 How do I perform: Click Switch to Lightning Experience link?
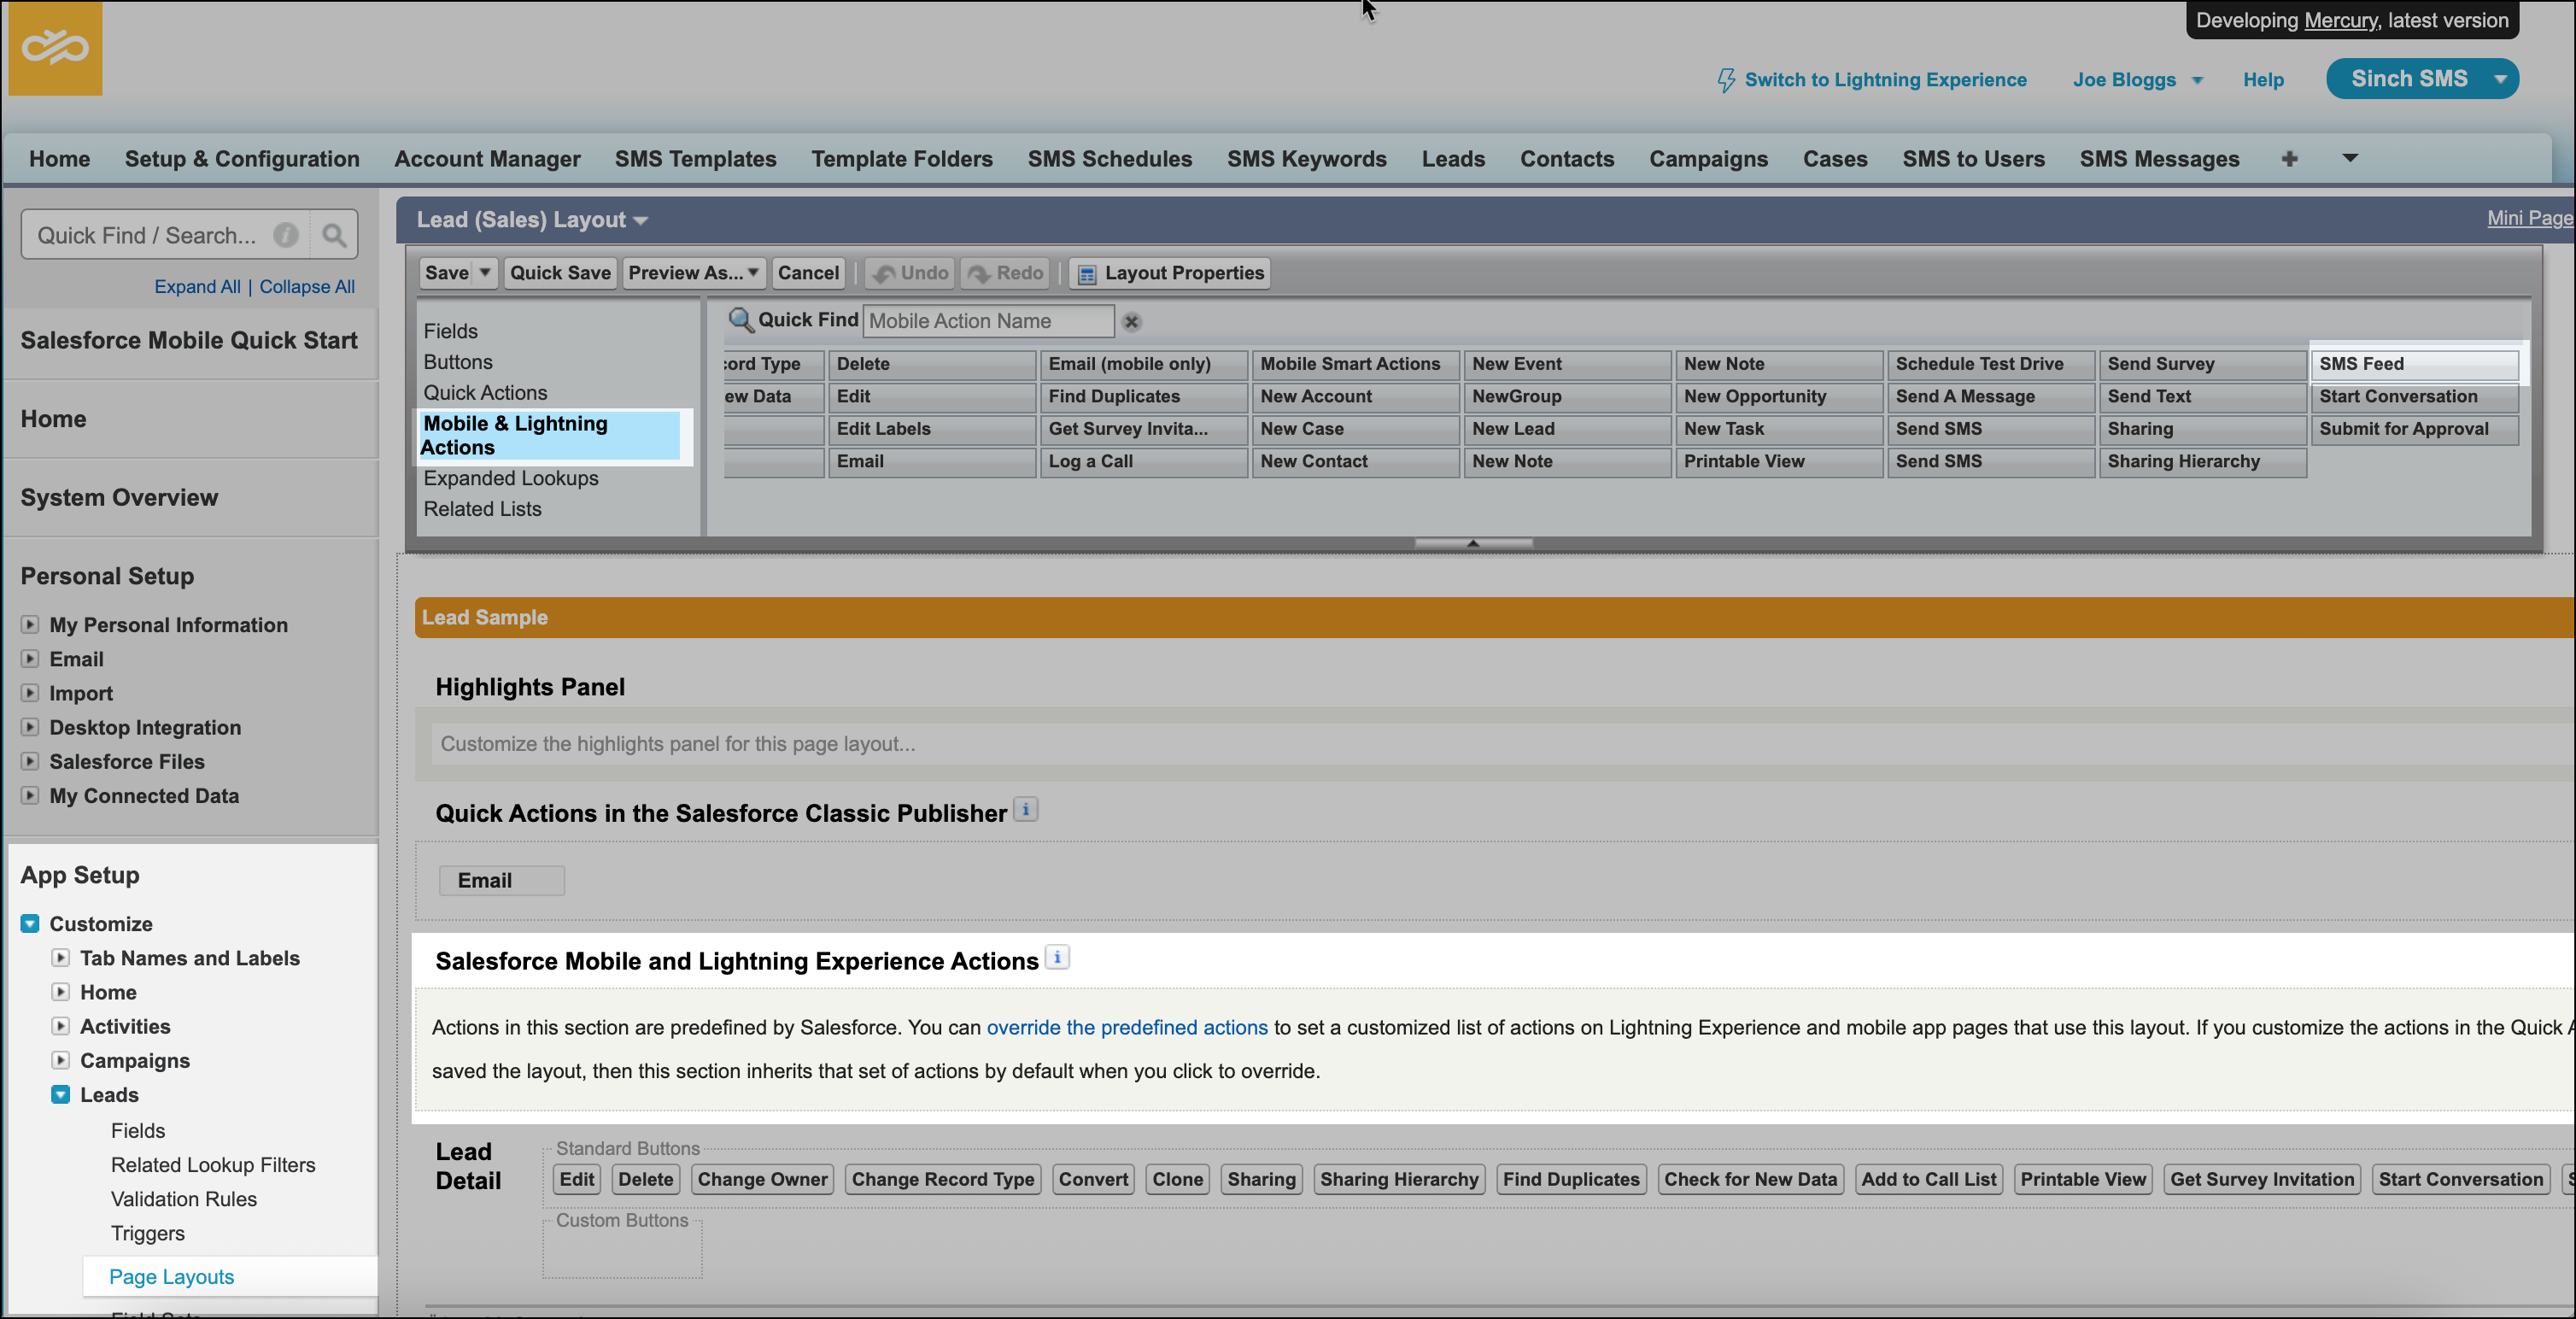pos(1885,80)
